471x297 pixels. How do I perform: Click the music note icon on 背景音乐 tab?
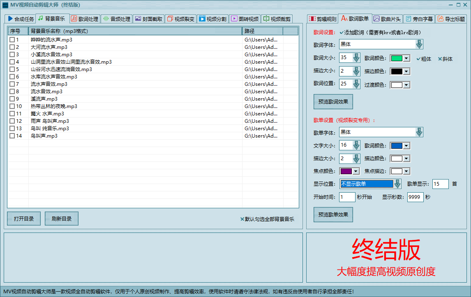tap(40, 18)
